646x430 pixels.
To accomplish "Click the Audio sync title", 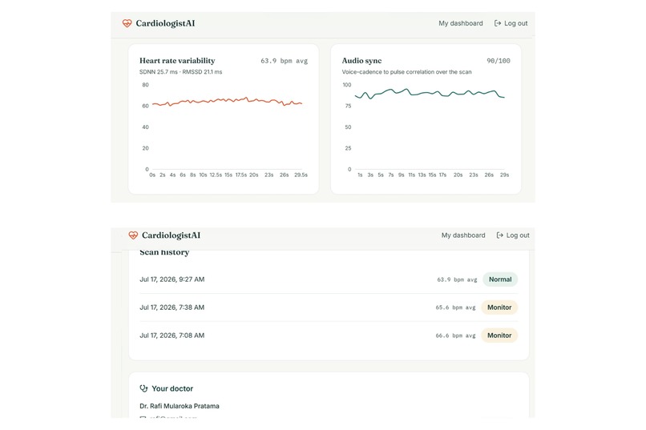I will [361, 61].
